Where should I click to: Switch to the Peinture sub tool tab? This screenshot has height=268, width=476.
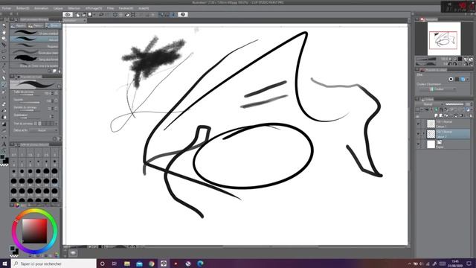click(36, 25)
